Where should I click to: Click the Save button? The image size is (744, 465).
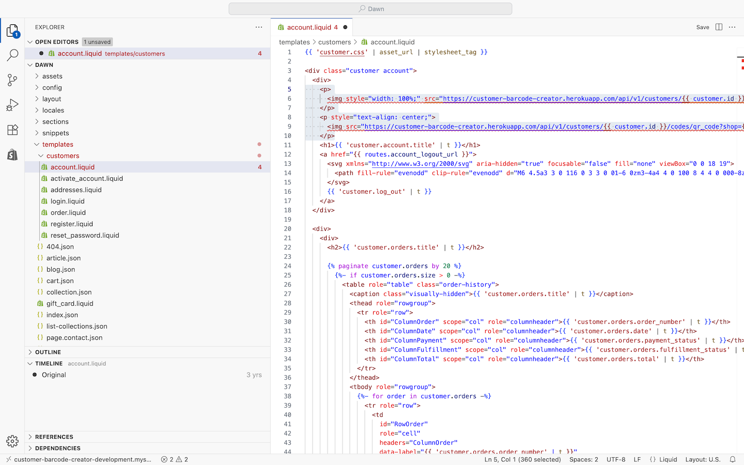(x=702, y=27)
